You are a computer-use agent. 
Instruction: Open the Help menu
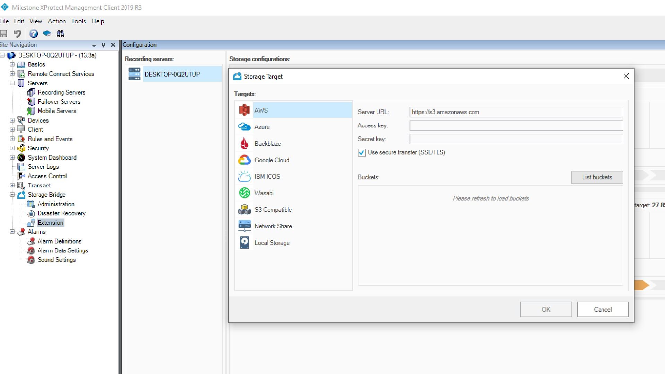[98, 21]
